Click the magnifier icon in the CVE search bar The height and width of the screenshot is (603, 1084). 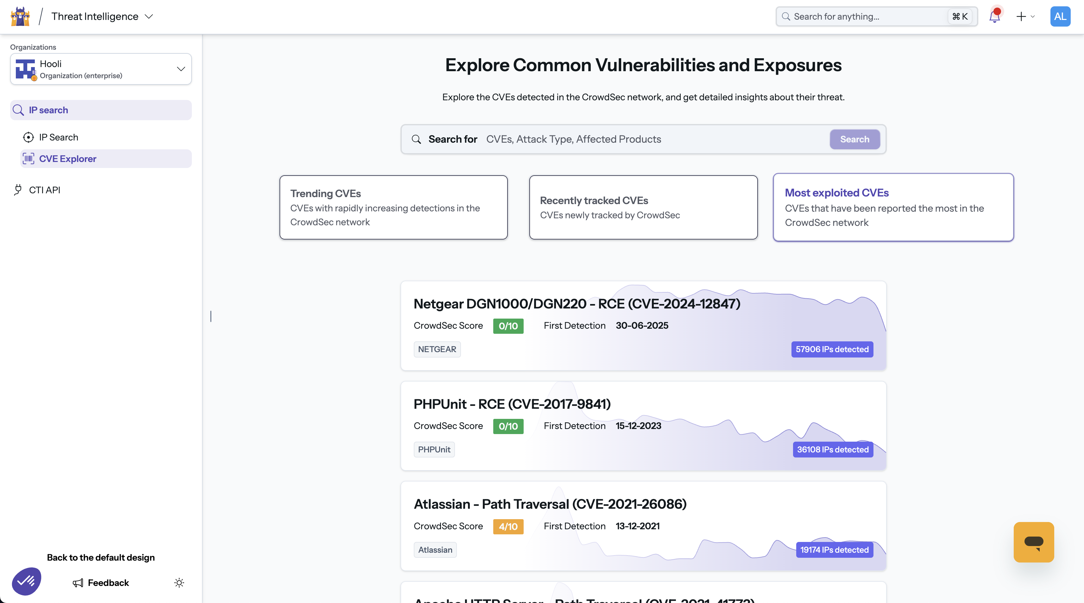tap(417, 139)
